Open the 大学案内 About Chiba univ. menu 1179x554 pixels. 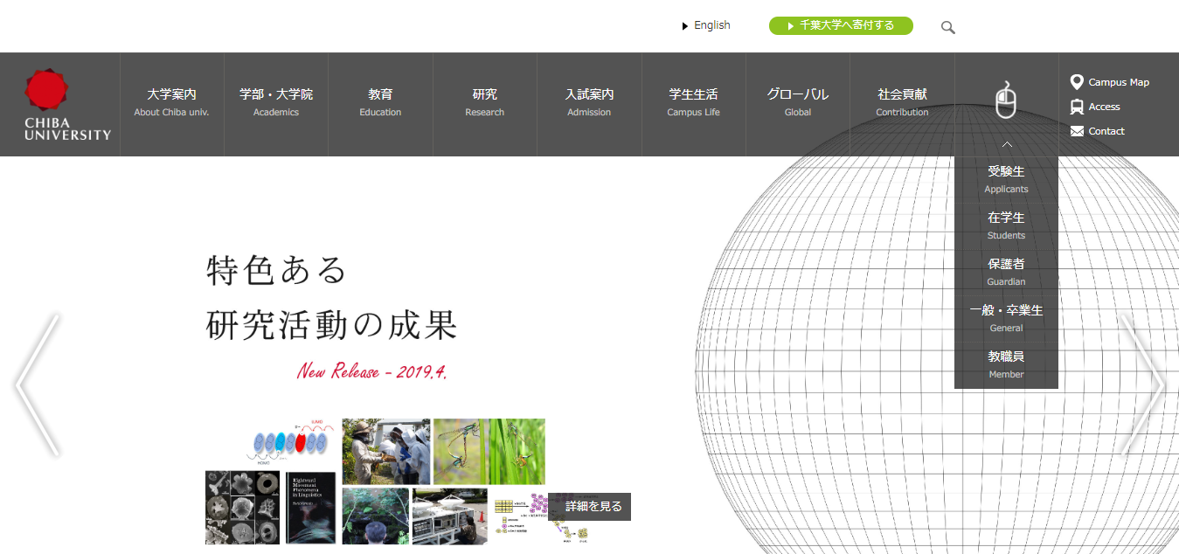(171, 102)
